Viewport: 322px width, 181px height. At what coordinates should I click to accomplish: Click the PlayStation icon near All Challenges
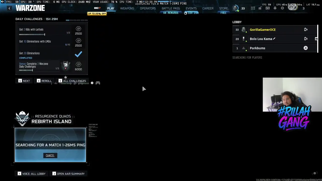tap(92, 83)
